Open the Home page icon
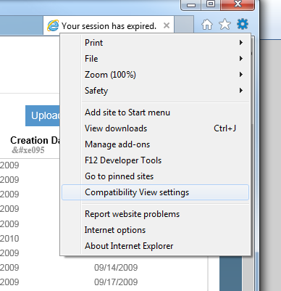 click(207, 24)
